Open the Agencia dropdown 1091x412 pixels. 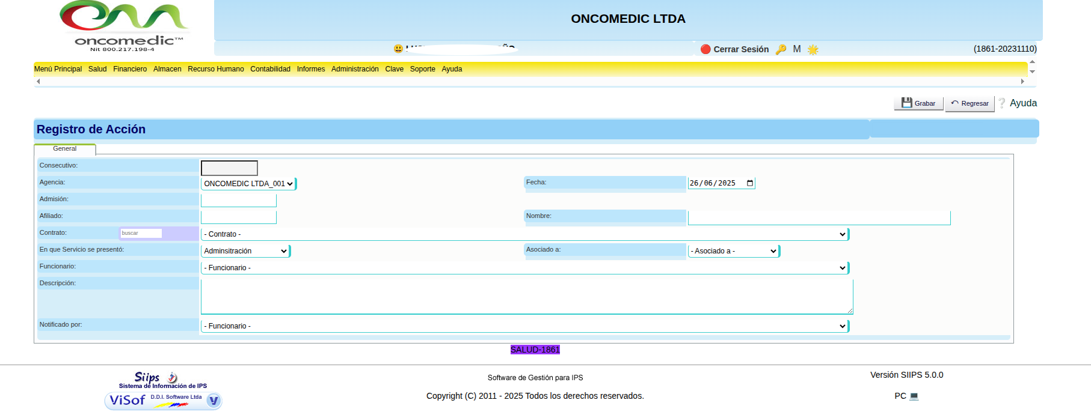coord(248,184)
